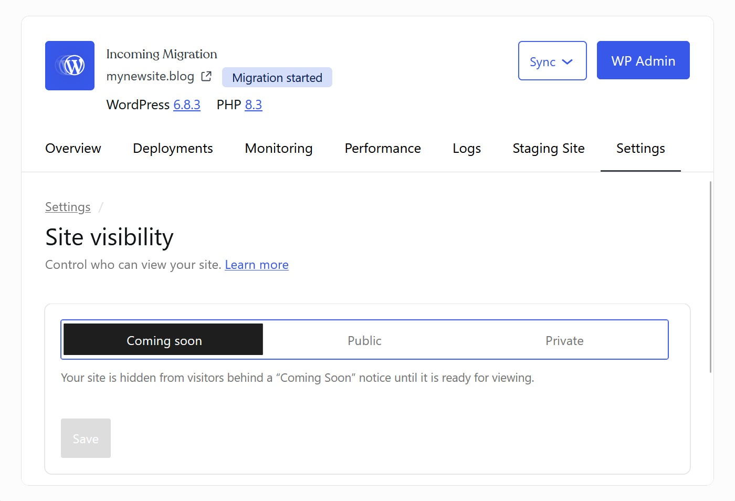Expand the Sync chevron arrow
Screen dimensions: 735x501
point(567,61)
